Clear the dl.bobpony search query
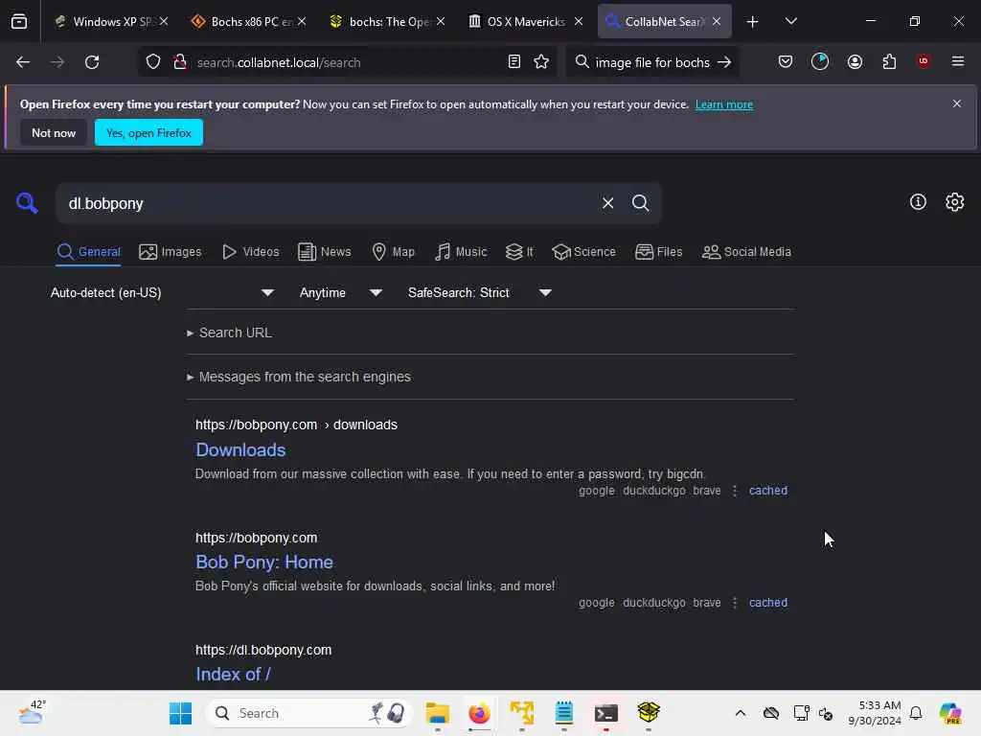The width and height of the screenshot is (981, 736). (607, 203)
